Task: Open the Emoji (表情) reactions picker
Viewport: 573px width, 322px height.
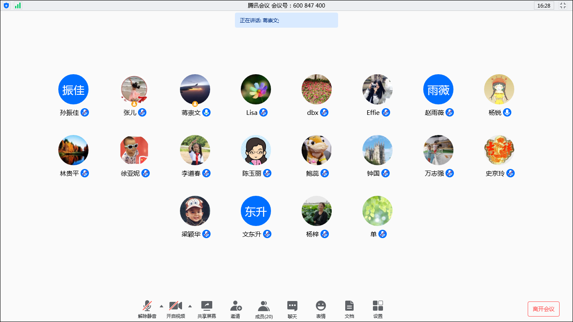Action: point(321,309)
